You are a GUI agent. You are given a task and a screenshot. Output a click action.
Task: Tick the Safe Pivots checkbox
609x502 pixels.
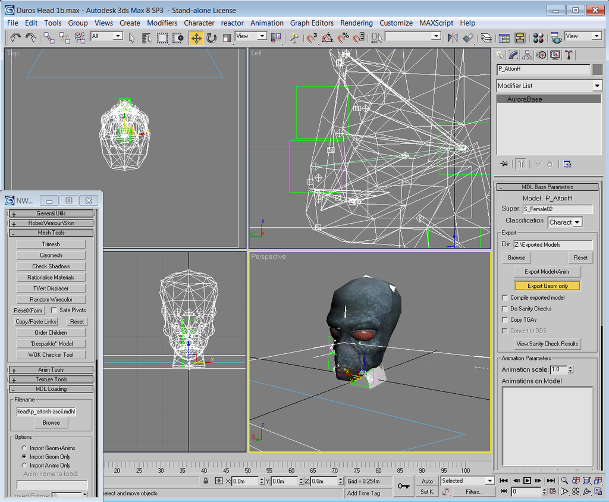pyautogui.click(x=54, y=310)
